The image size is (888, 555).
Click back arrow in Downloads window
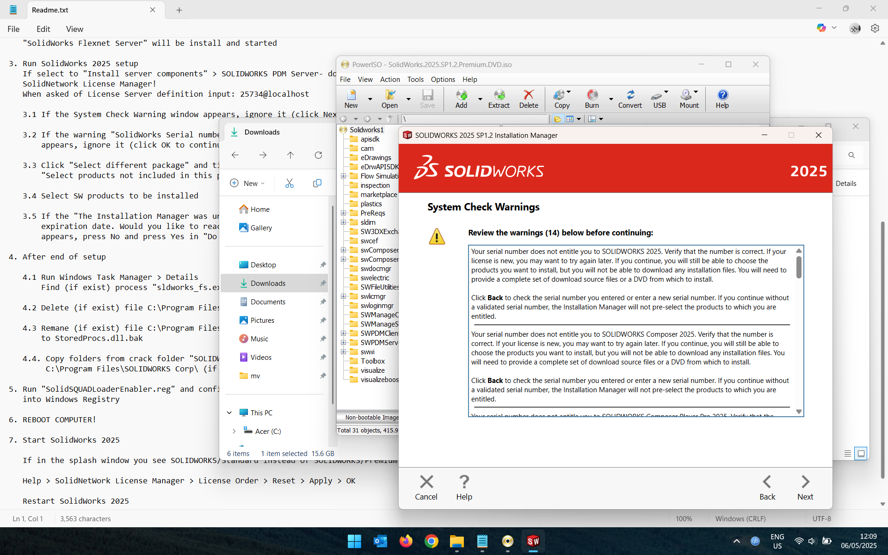(235, 155)
